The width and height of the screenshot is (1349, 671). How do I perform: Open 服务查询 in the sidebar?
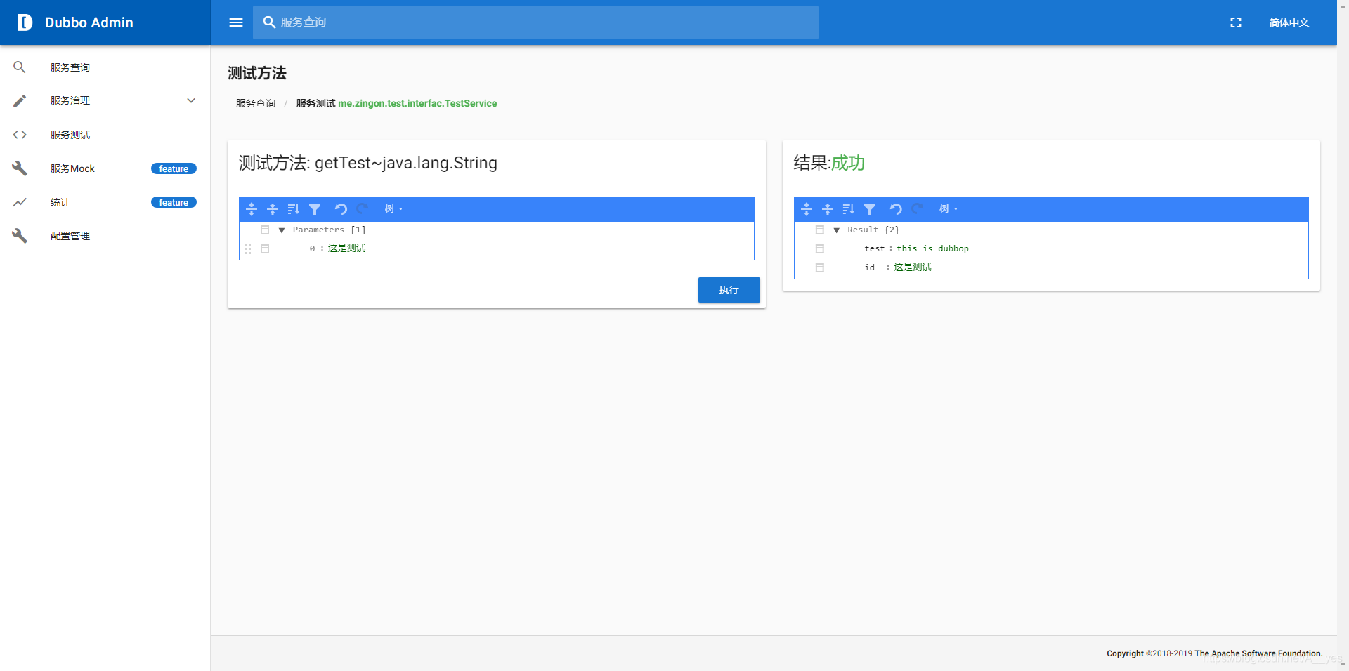tap(105, 67)
